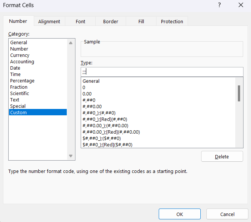
Task: Click the Cancel button
Action: (227, 214)
